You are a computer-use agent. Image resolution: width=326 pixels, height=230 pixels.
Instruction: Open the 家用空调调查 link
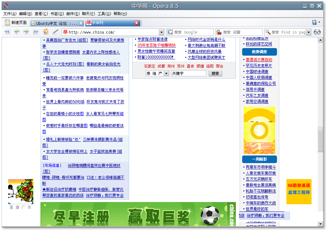coord(257,101)
